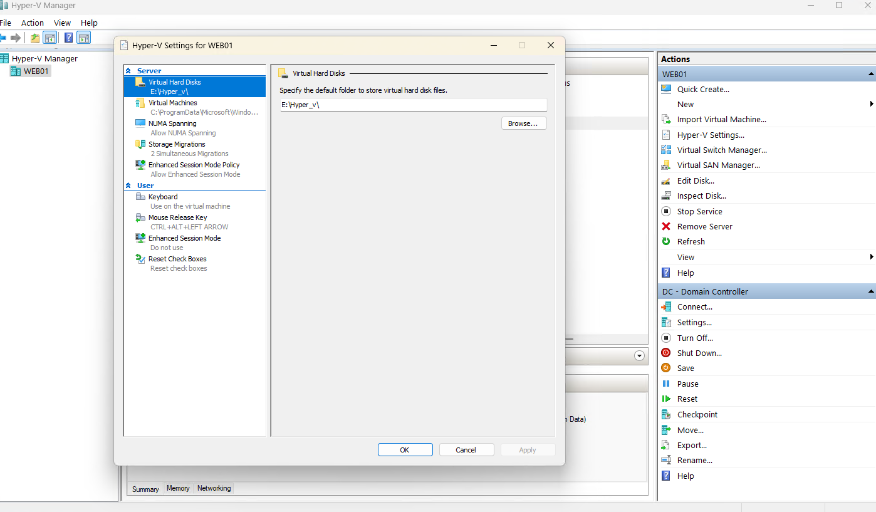Viewport: 876px width, 512px height.
Task: Open Virtual Switch Manager action
Action: point(721,150)
